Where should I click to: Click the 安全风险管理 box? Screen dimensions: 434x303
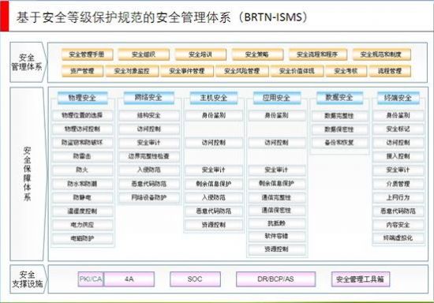click(242, 71)
